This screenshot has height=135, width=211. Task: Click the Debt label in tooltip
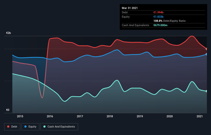click(x=125, y=12)
